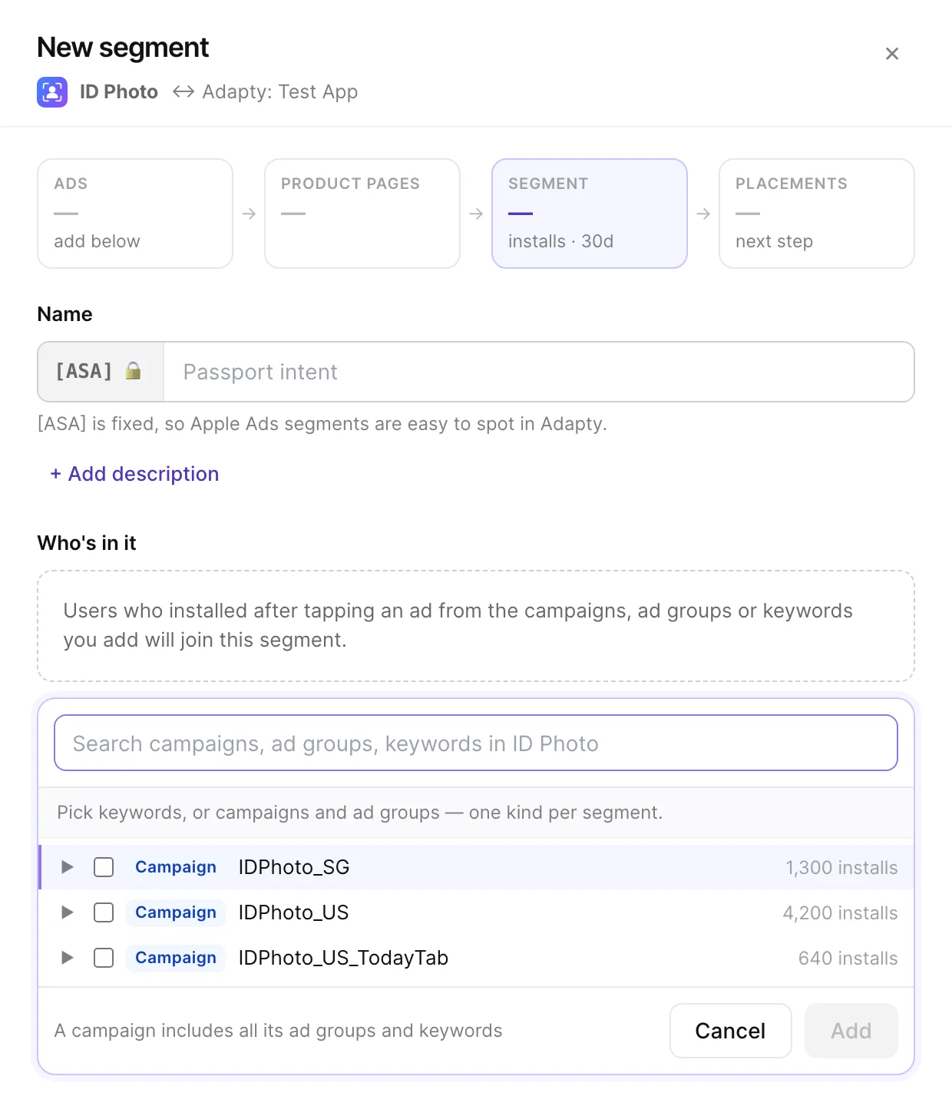Click the IDPhoto_US_TodayTab campaign name
Image resolution: width=952 pixels, height=1106 pixels.
tap(343, 958)
